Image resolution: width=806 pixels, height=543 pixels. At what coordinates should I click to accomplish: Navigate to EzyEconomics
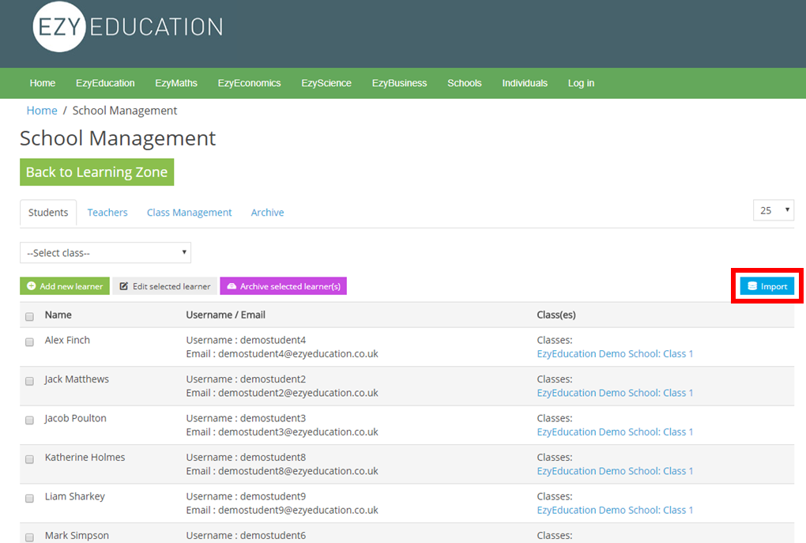click(249, 83)
